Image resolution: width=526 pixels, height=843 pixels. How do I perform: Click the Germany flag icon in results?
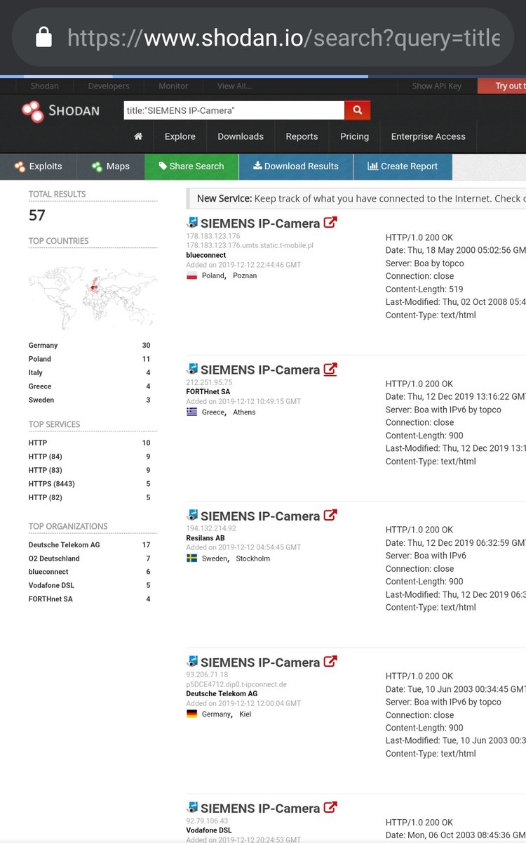tap(191, 714)
